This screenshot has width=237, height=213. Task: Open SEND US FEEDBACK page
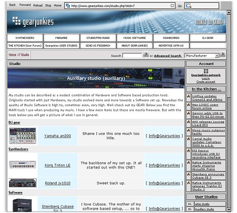point(98,46)
